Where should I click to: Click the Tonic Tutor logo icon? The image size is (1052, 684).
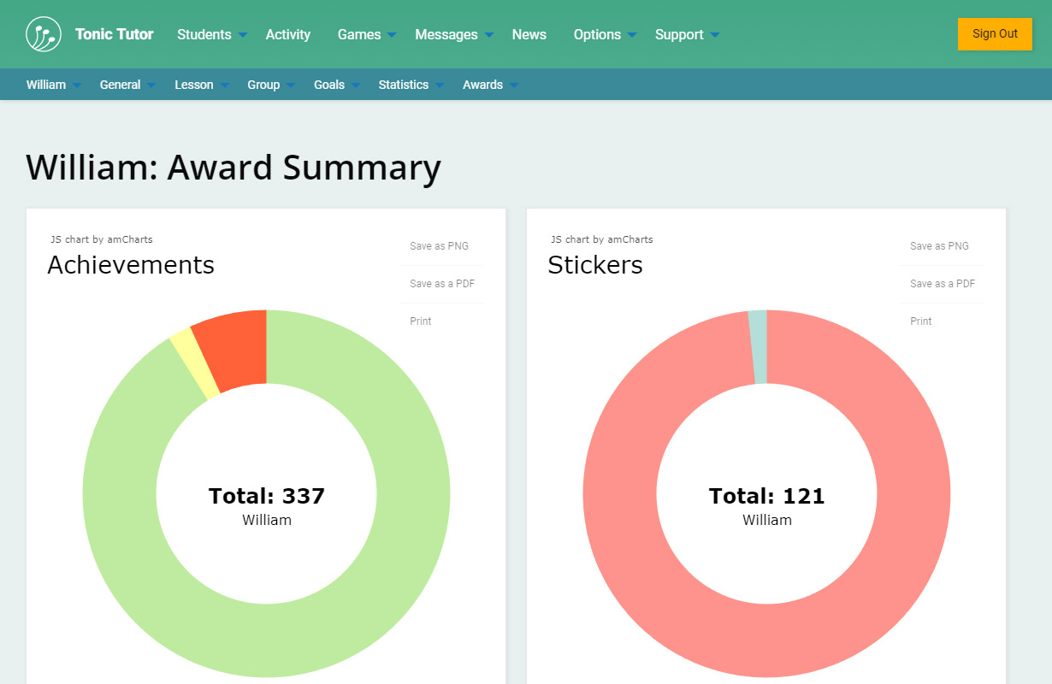point(44,34)
